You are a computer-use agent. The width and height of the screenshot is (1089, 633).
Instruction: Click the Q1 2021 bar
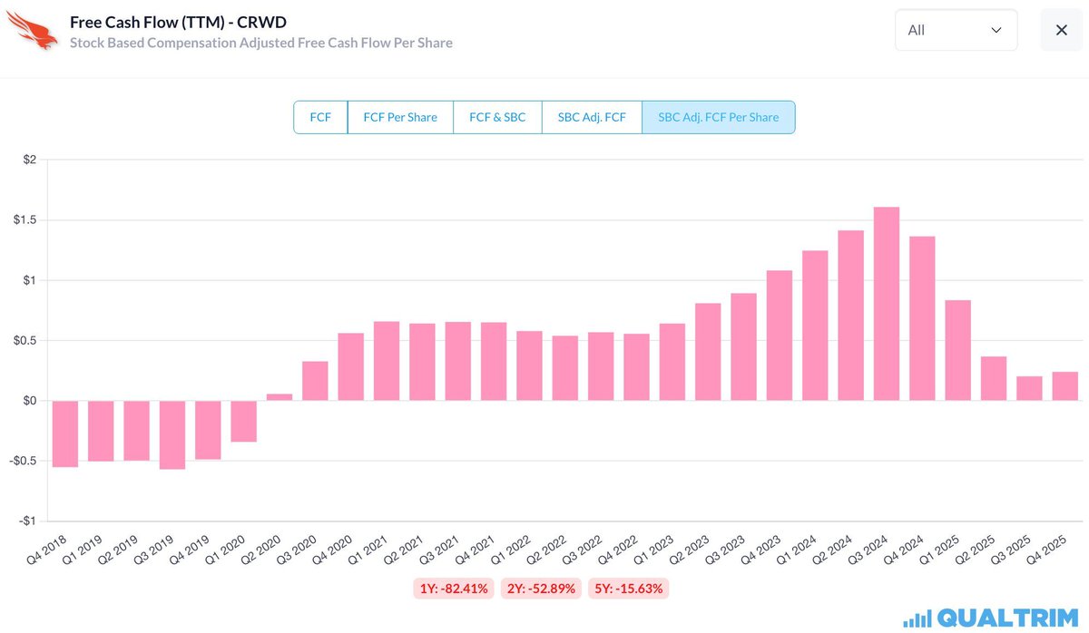(387, 361)
